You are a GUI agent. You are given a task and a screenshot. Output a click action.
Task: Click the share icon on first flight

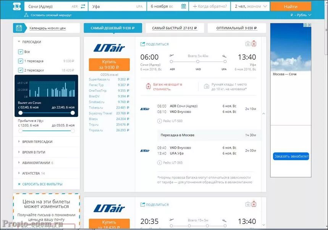coord(142,44)
